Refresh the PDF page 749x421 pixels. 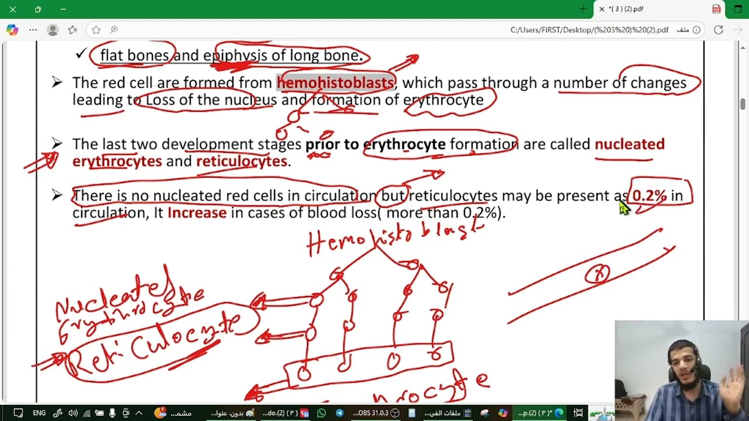pyautogui.click(x=718, y=30)
